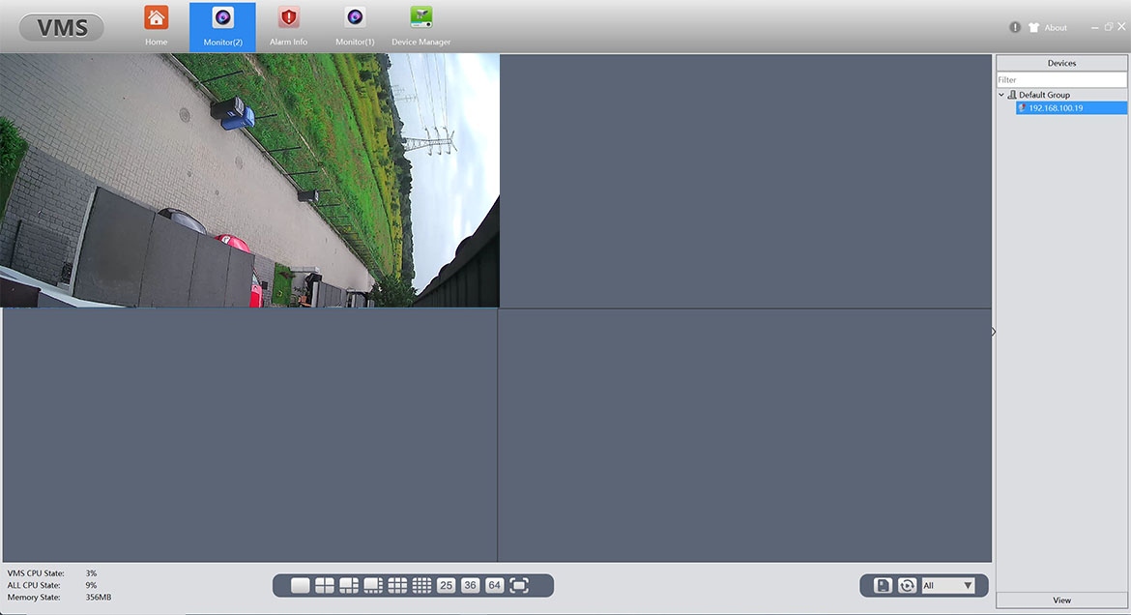
Task: Click the shirt skin icon beside About
Action: click(1034, 27)
